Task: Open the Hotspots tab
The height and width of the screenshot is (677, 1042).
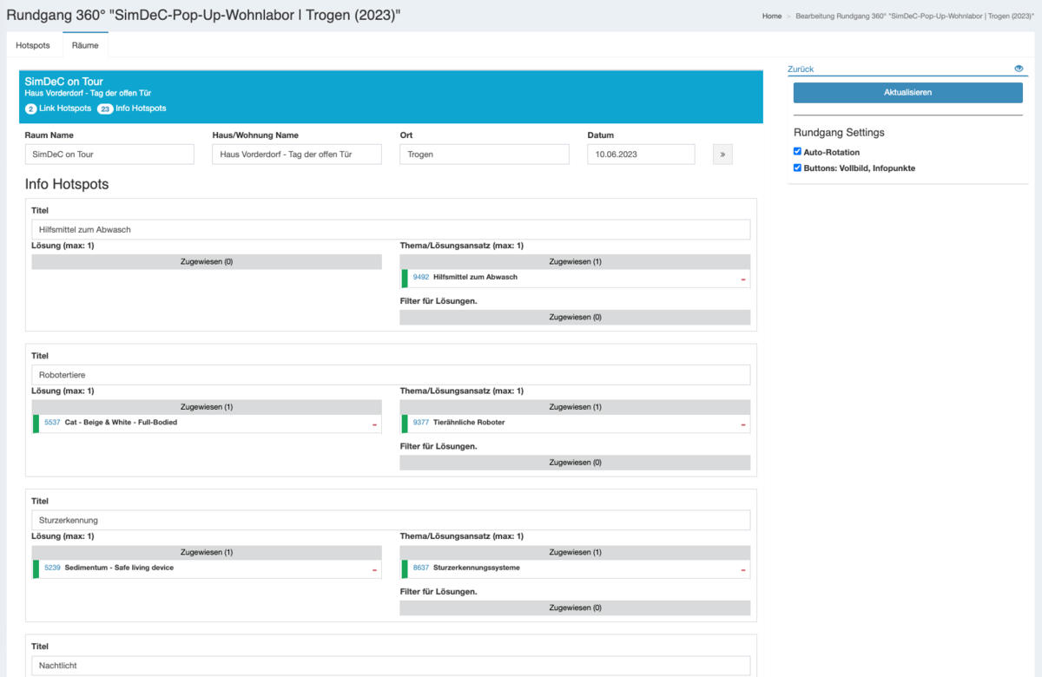Action: 33,45
